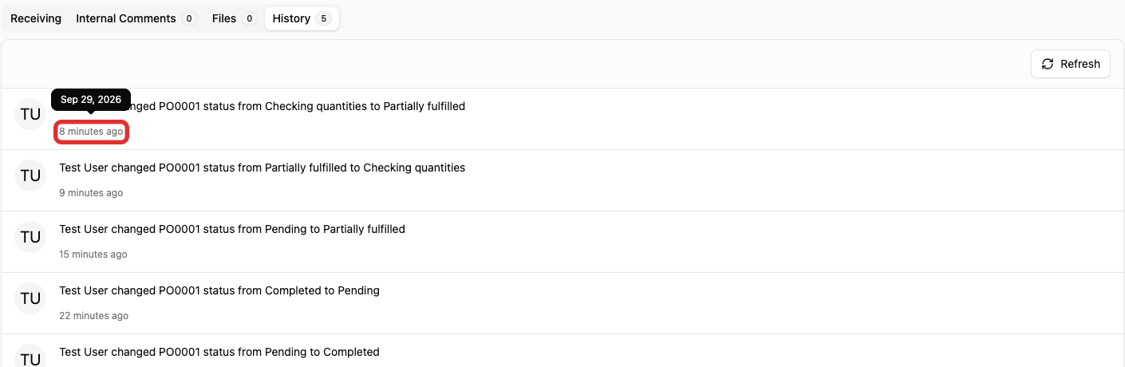Click the '15 minutes ago' timestamp
The width and height of the screenshot is (1125, 367).
pyautogui.click(x=93, y=255)
